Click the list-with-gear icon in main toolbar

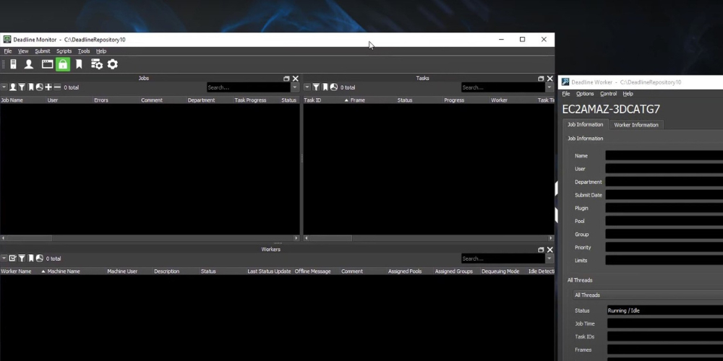(x=96, y=64)
